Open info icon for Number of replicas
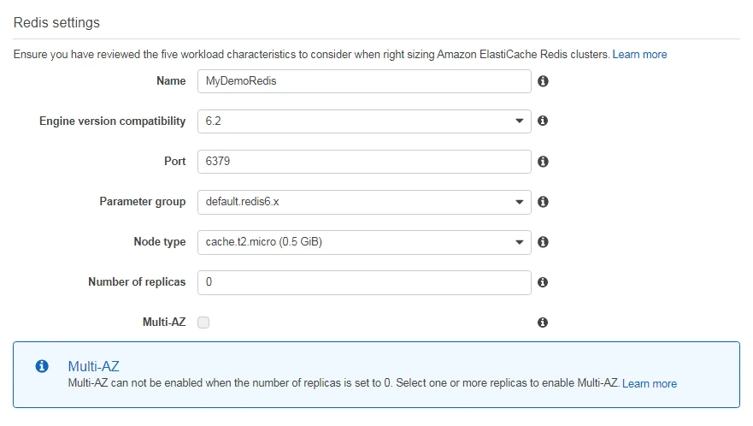The height and width of the screenshot is (426, 753). tap(543, 282)
